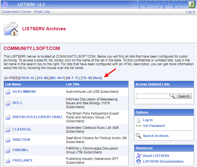
Task: Open Subscriber's Corner menu
Action: [x=17, y=12]
